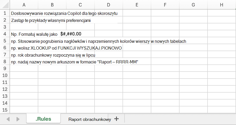Select row 8 header

tap(5, 61)
